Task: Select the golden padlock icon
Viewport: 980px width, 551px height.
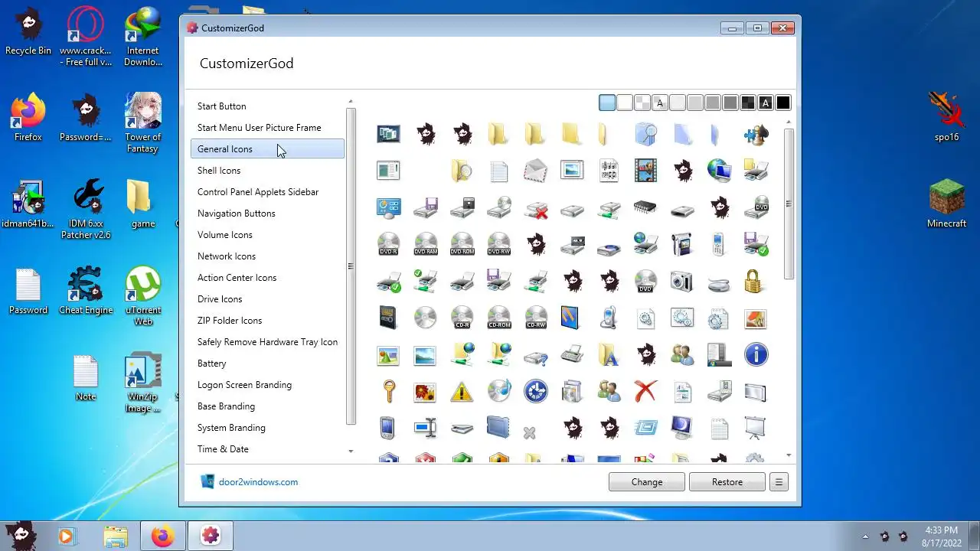Action: coord(755,282)
